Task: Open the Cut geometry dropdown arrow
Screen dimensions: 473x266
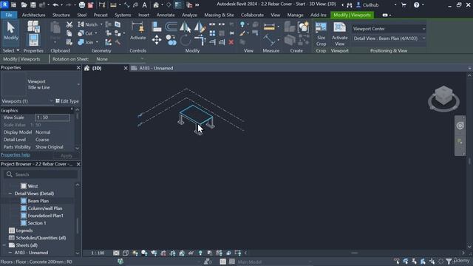Action: click(96, 33)
